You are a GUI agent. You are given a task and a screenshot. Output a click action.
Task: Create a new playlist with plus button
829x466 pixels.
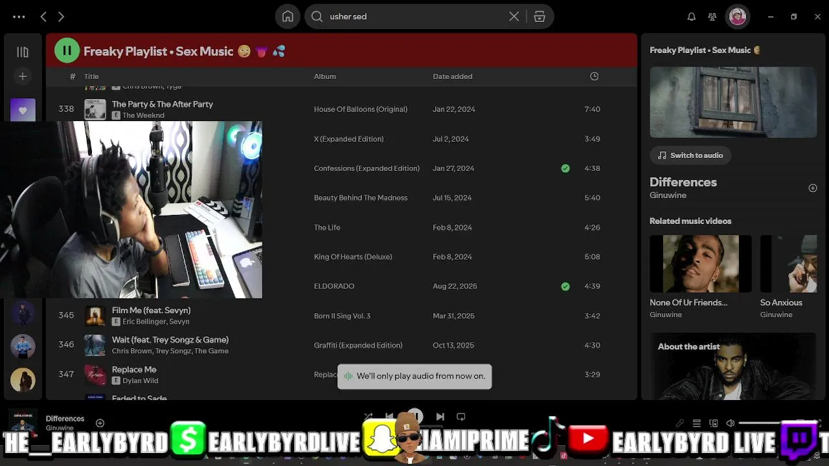tap(23, 76)
